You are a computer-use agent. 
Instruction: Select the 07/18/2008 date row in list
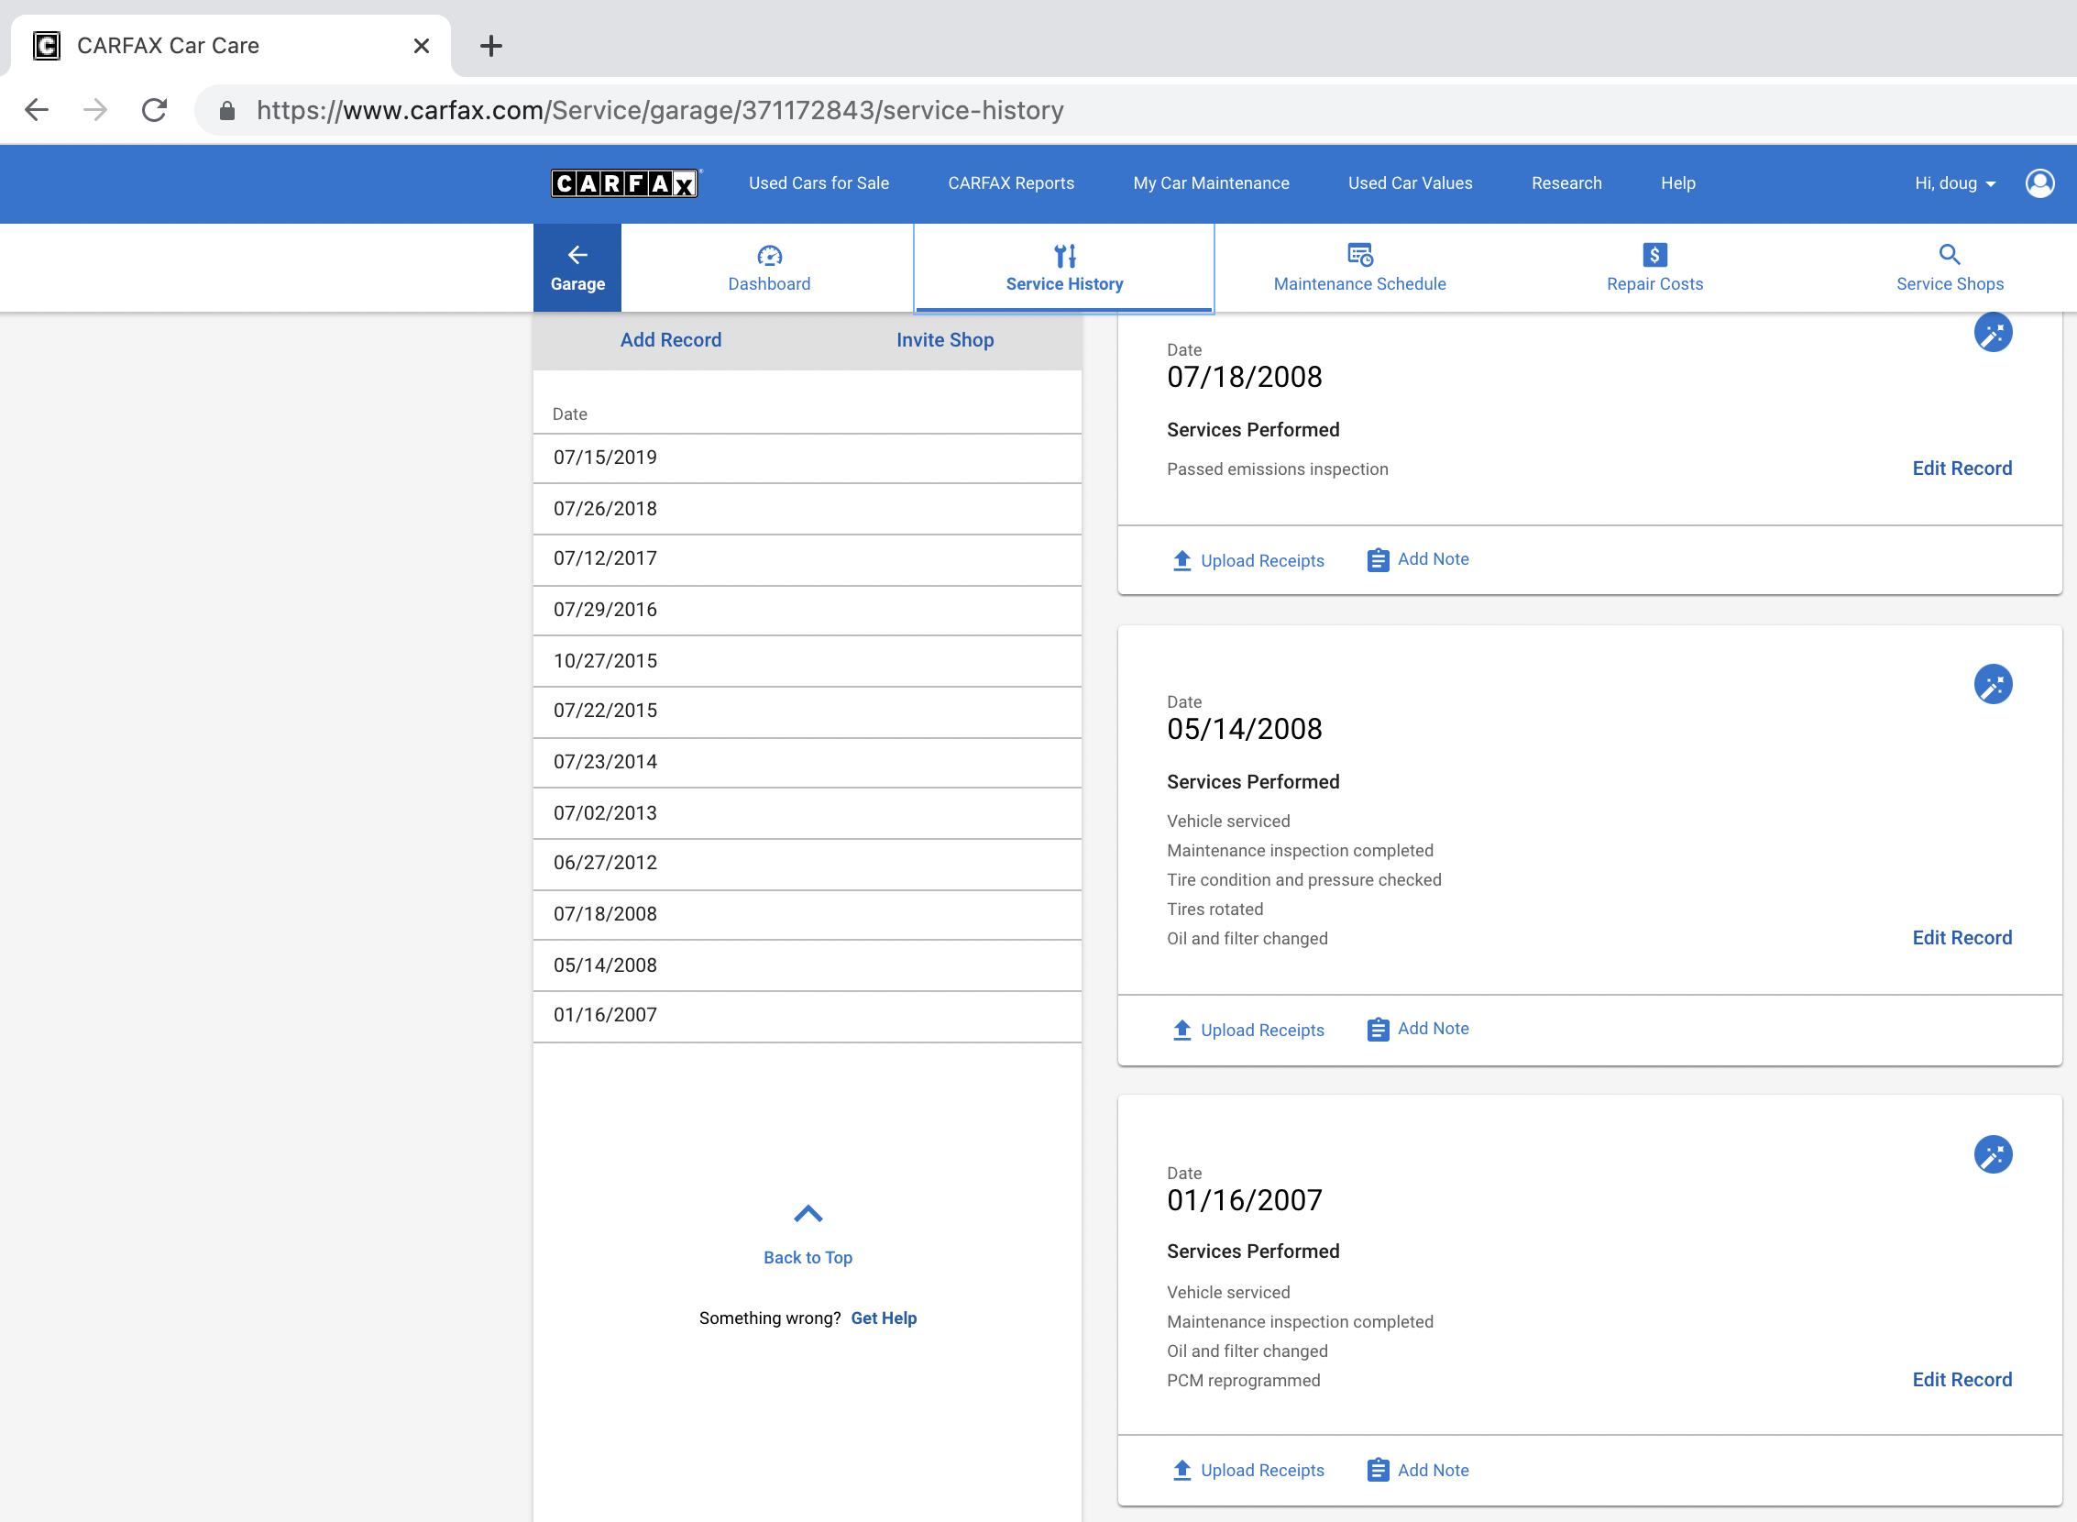pyautogui.click(x=807, y=914)
